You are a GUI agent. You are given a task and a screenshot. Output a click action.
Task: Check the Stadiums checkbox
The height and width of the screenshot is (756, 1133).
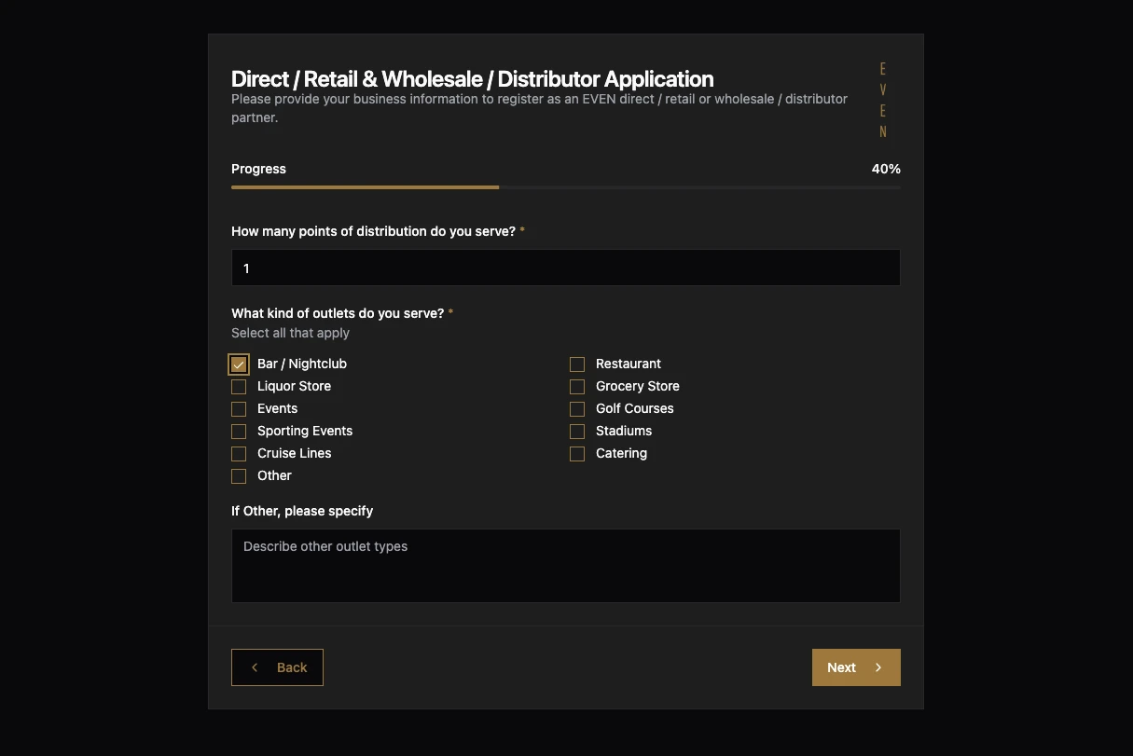point(577,432)
